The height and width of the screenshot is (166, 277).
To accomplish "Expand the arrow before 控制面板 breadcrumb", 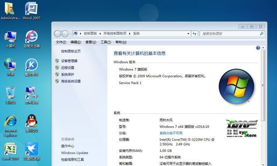I will point(81,33).
